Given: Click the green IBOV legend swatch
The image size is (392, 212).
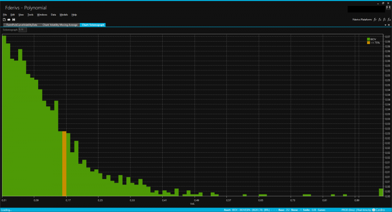Looking at the screenshot, I should coord(368,39).
